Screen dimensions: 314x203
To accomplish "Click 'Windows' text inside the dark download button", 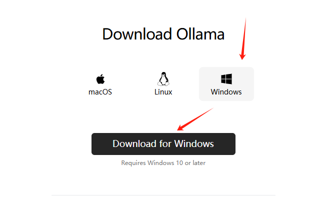I will tap(194, 143).
